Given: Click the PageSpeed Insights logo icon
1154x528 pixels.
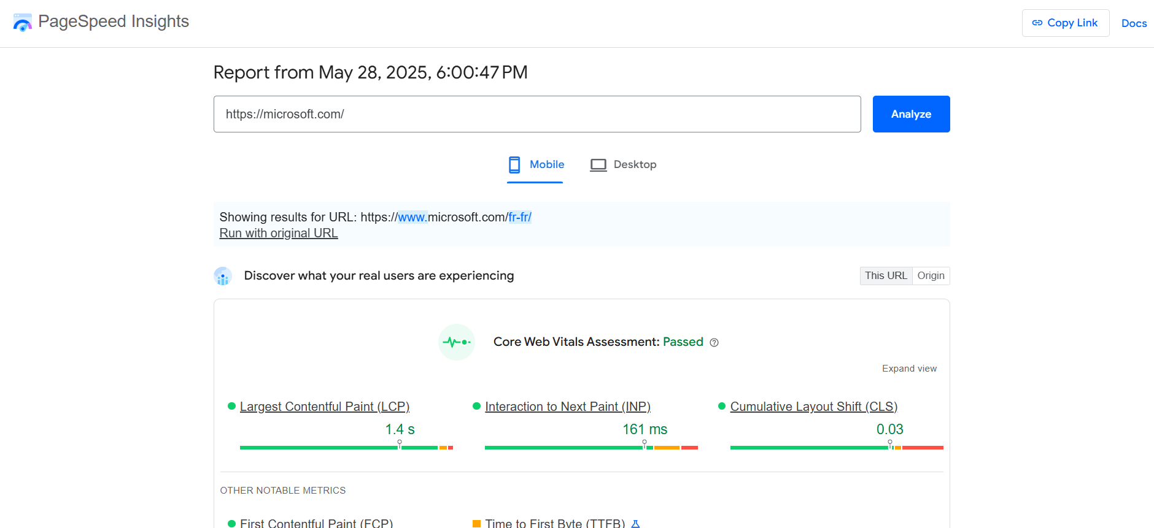Looking at the screenshot, I should 22,23.
